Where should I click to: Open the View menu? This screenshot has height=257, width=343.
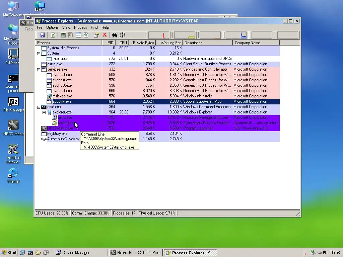point(66,27)
